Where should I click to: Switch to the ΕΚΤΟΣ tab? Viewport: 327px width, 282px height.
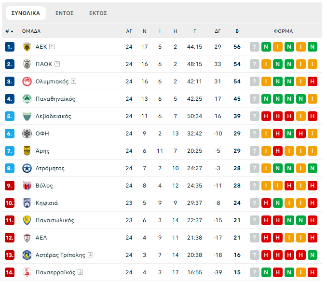(x=98, y=13)
